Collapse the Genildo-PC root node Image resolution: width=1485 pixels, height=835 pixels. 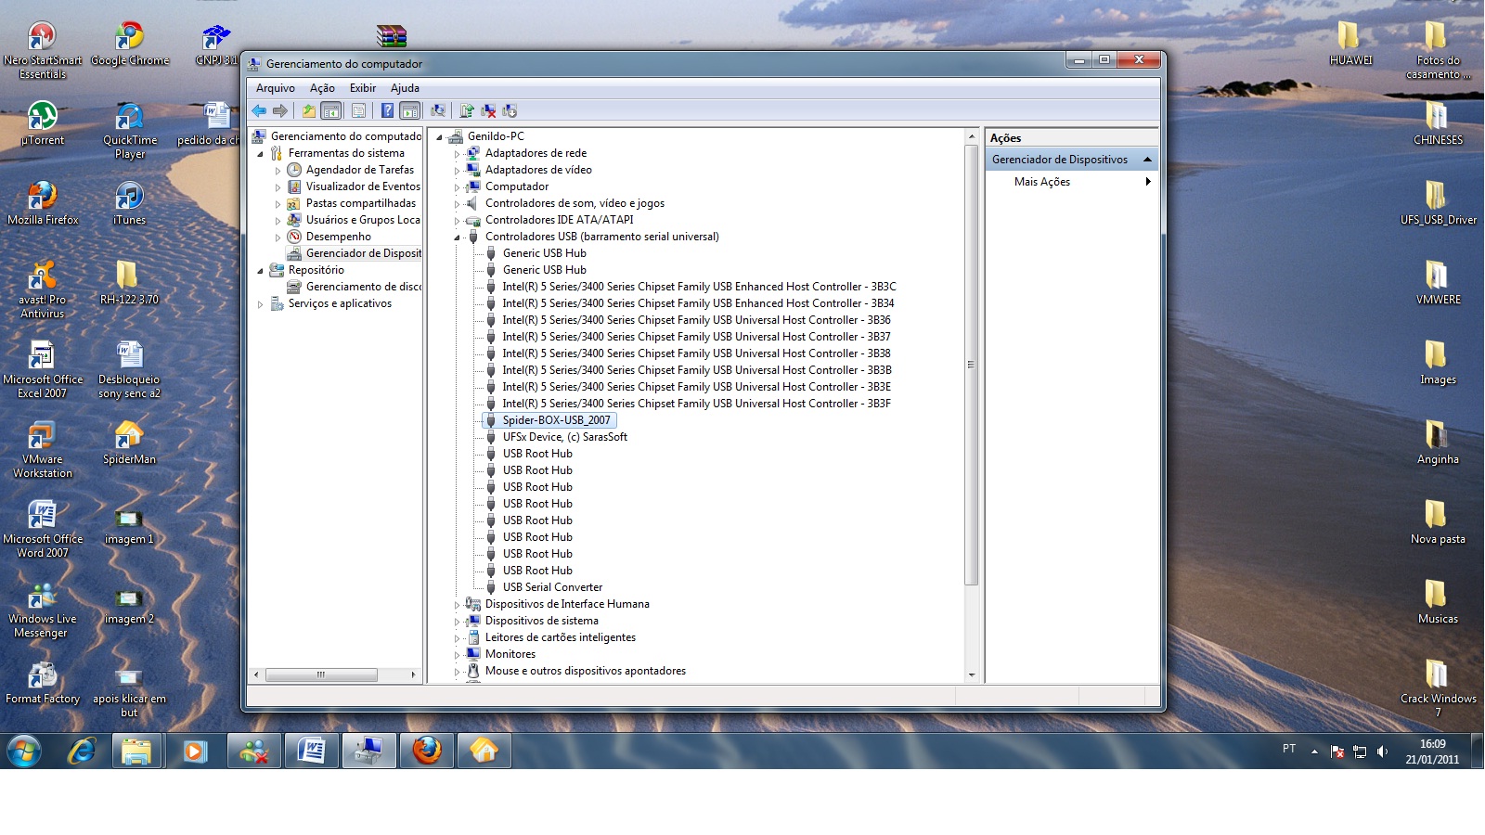pyautogui.click(x=439, y=137)
